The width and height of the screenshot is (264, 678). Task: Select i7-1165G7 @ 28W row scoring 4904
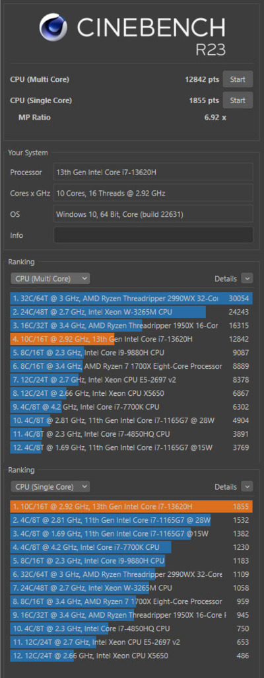[x=131, y=420]
